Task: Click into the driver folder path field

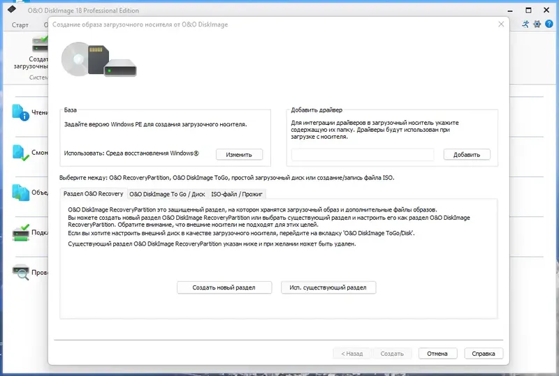Action: [363, 155]
